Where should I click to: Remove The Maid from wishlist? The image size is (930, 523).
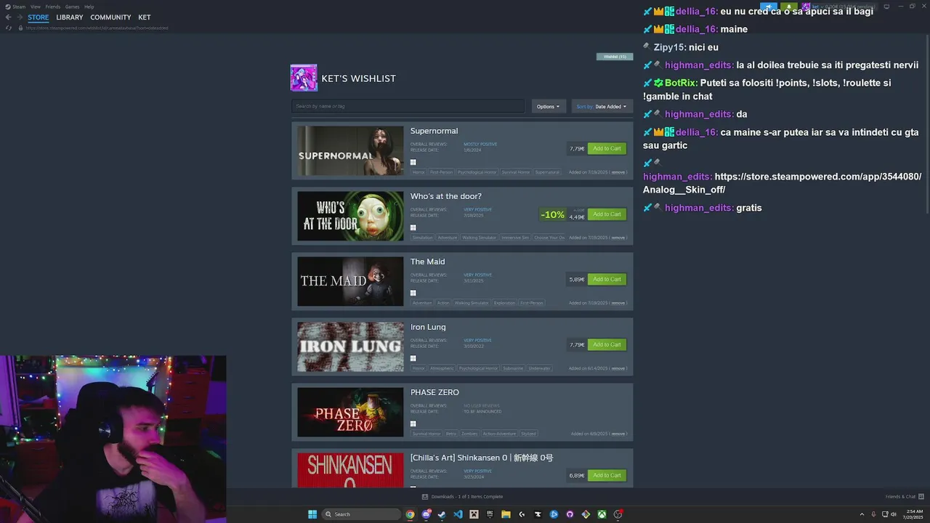(618, 303)
